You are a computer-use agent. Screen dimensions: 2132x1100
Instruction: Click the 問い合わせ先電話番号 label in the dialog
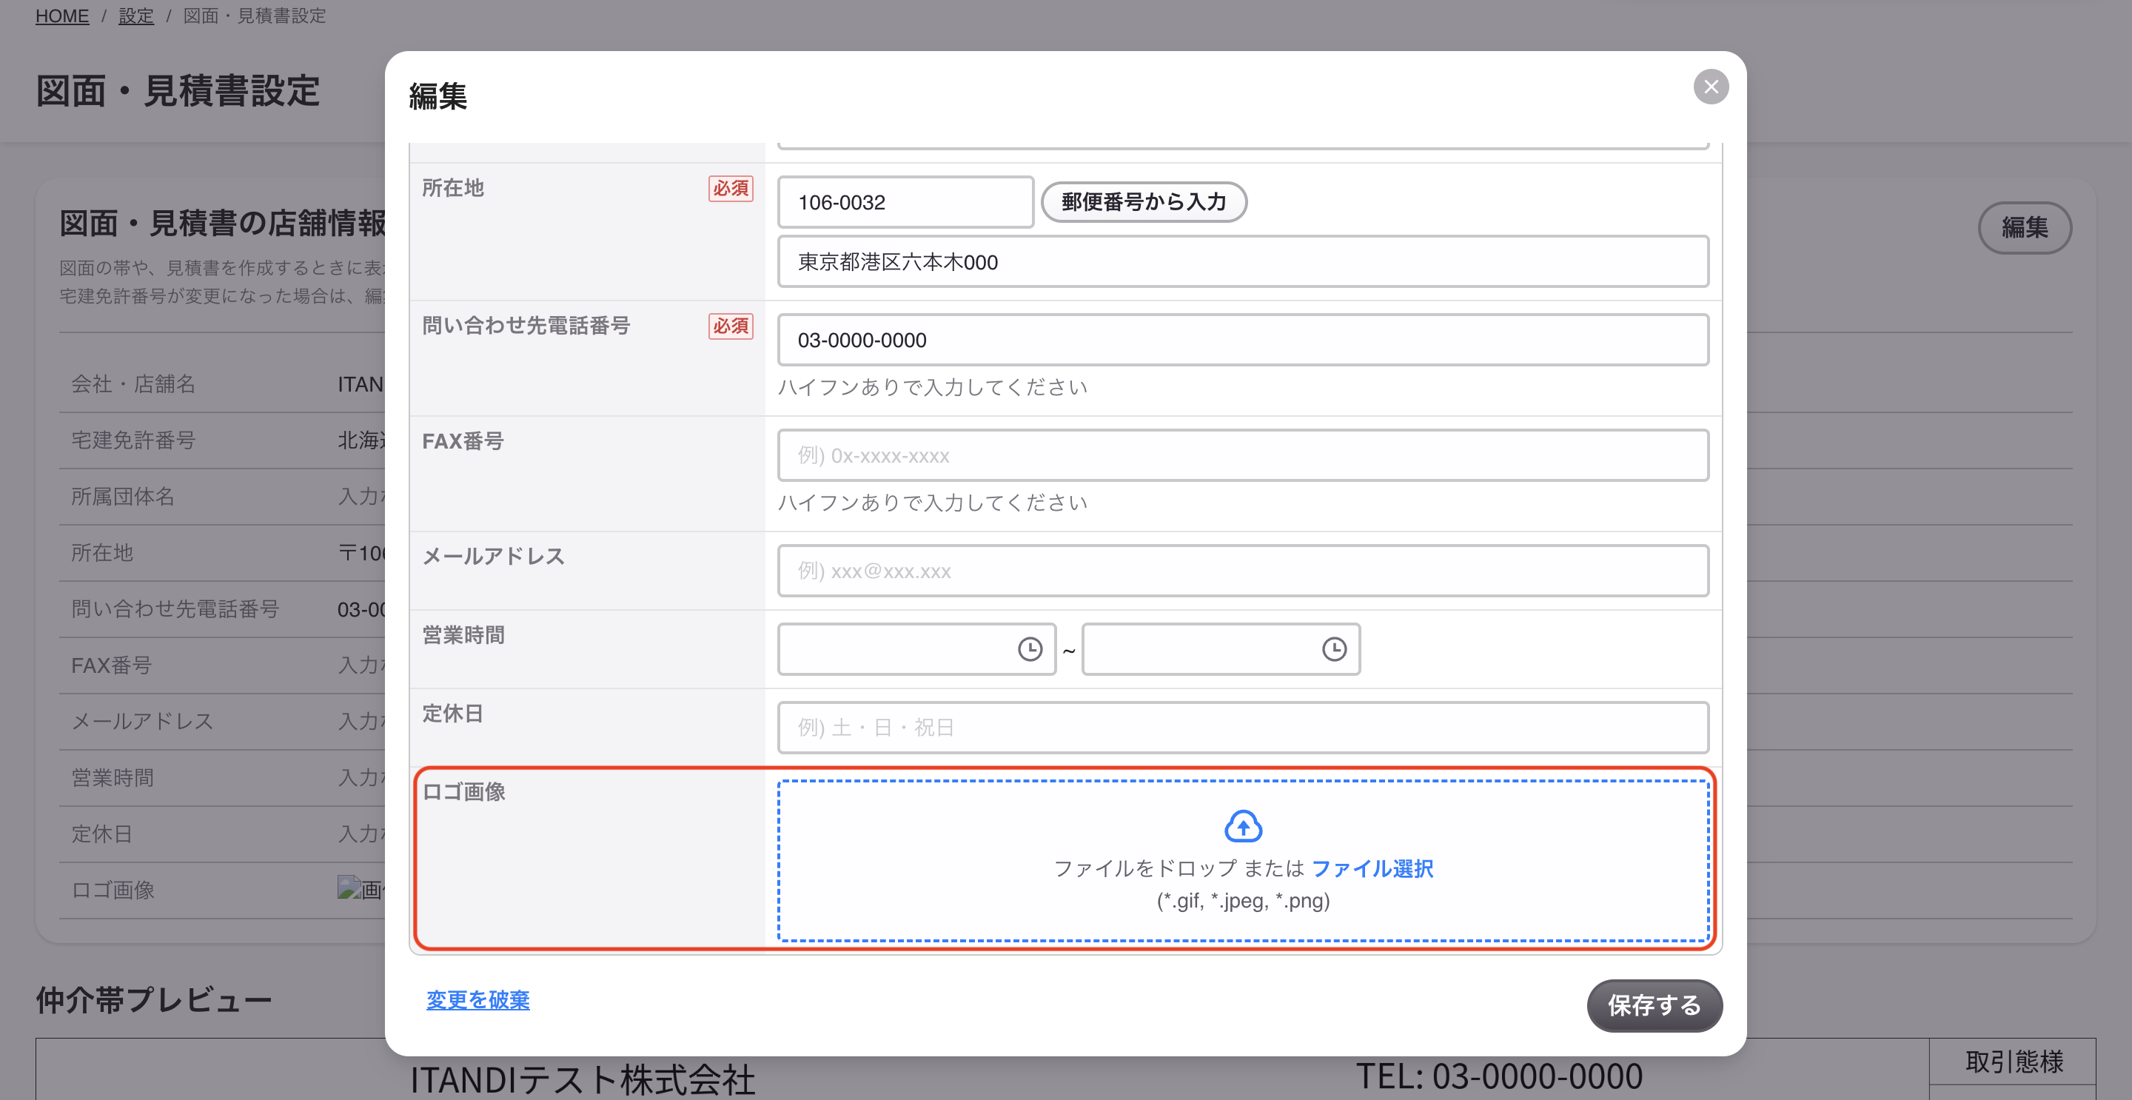coord(526,325)
